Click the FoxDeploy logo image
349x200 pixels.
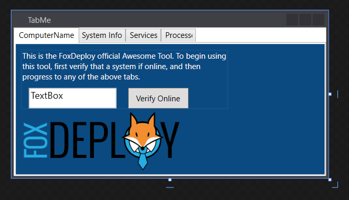[101, 141]
